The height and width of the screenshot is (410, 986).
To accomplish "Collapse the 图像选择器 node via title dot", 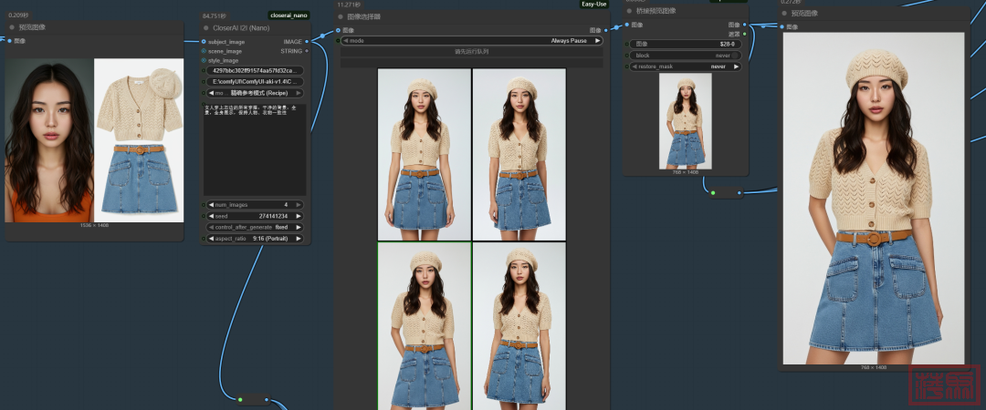I will pos(341,16).
